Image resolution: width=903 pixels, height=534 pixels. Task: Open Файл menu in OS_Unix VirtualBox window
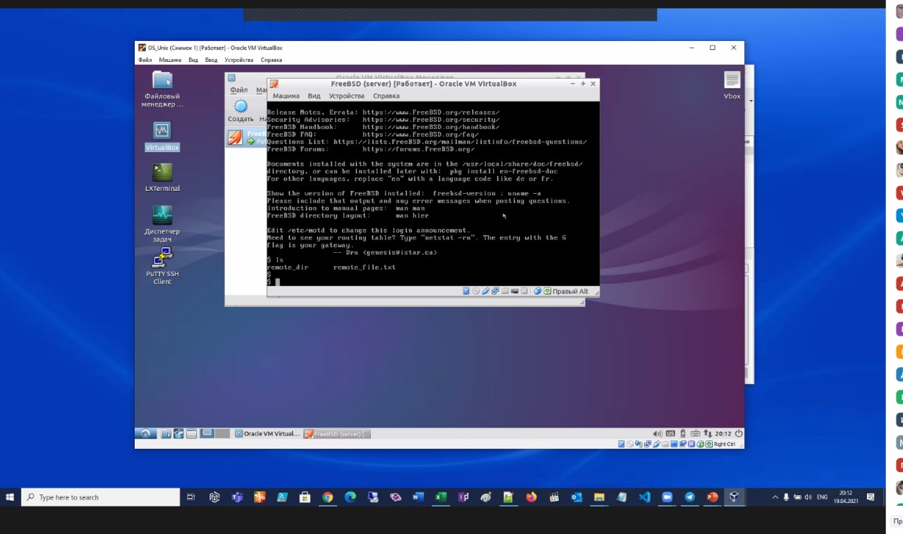coord(145,60)
